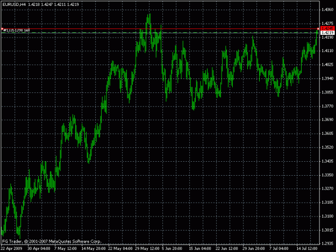Image resolution: width=336 pixels, height=252 pixels.
Task: Click the 1.3940 price axis label
Action: point(327,78)
